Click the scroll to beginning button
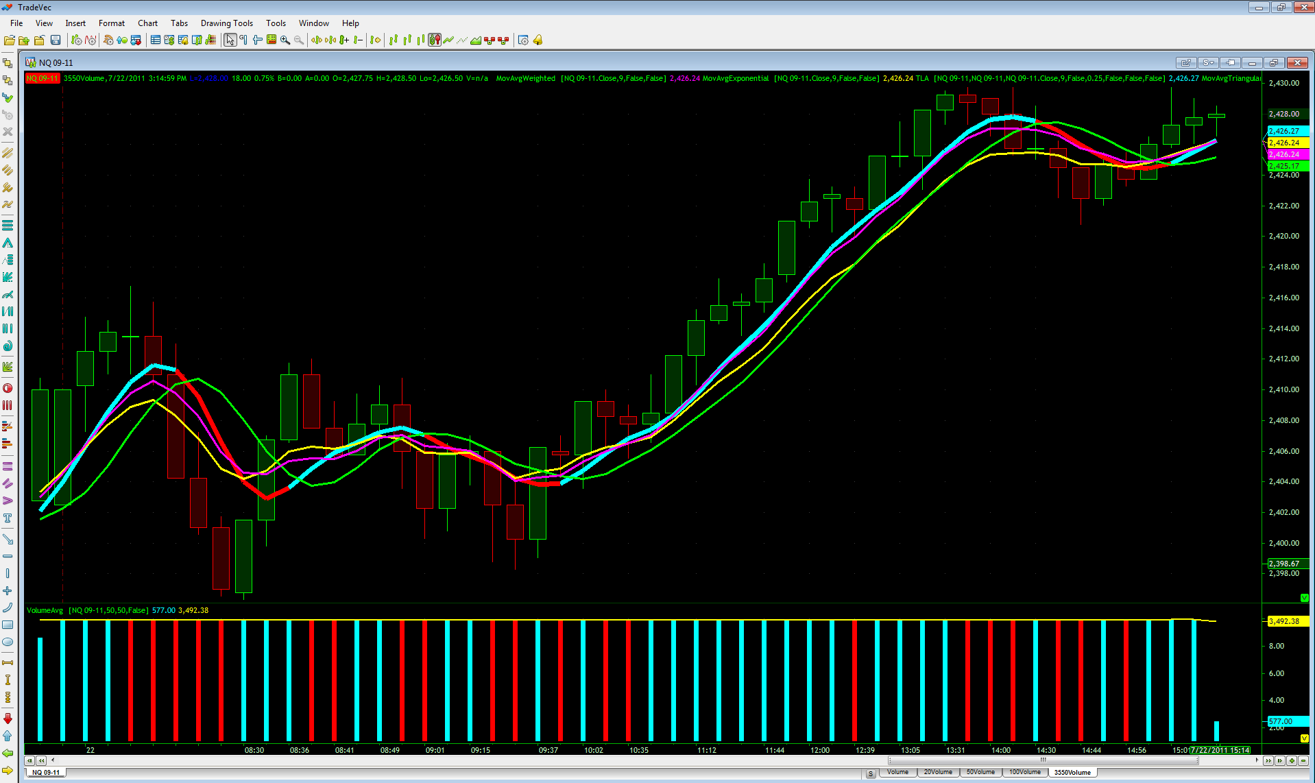1315x783 pixels. (29, 760)
